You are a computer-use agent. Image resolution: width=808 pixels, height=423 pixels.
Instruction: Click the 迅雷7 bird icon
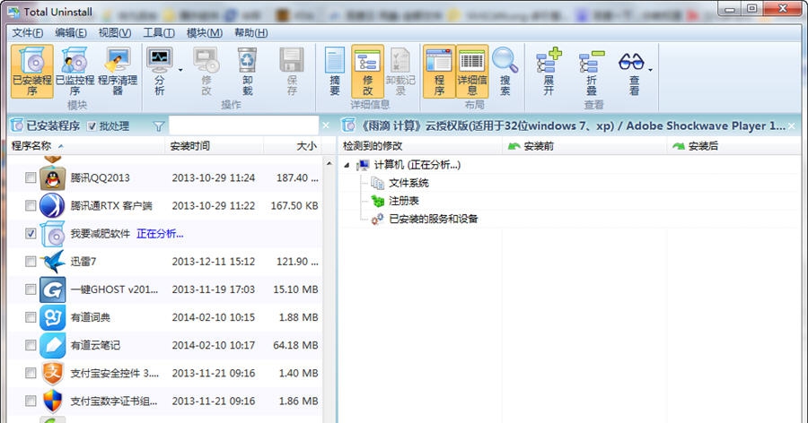[x=53, y=262]
